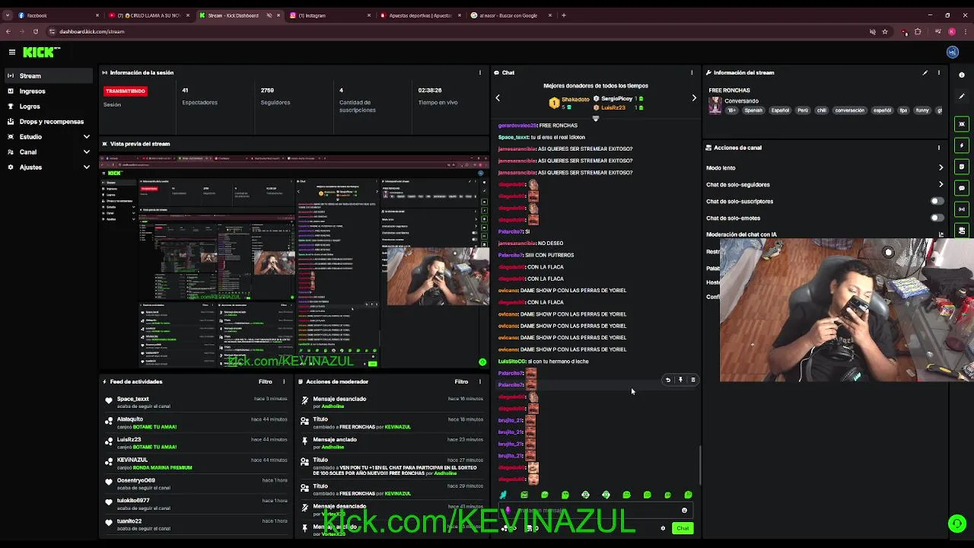Reply to the hovered Pxlarcito7 message

668,380
